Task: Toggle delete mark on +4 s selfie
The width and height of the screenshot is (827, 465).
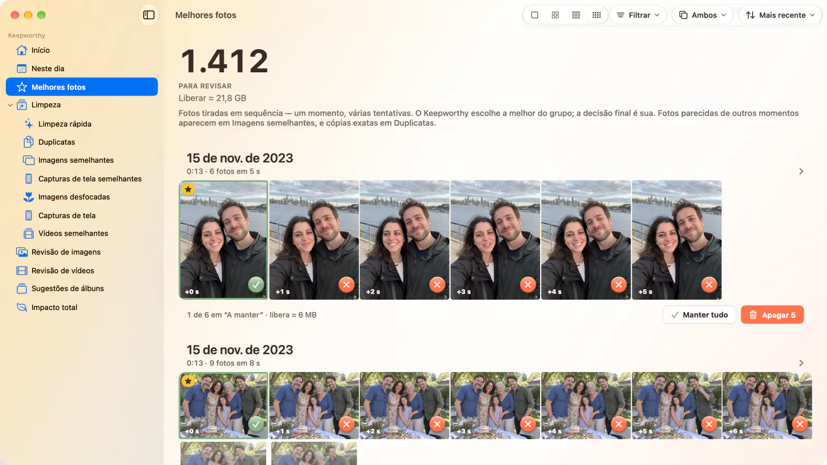Action: click(619, 285)
